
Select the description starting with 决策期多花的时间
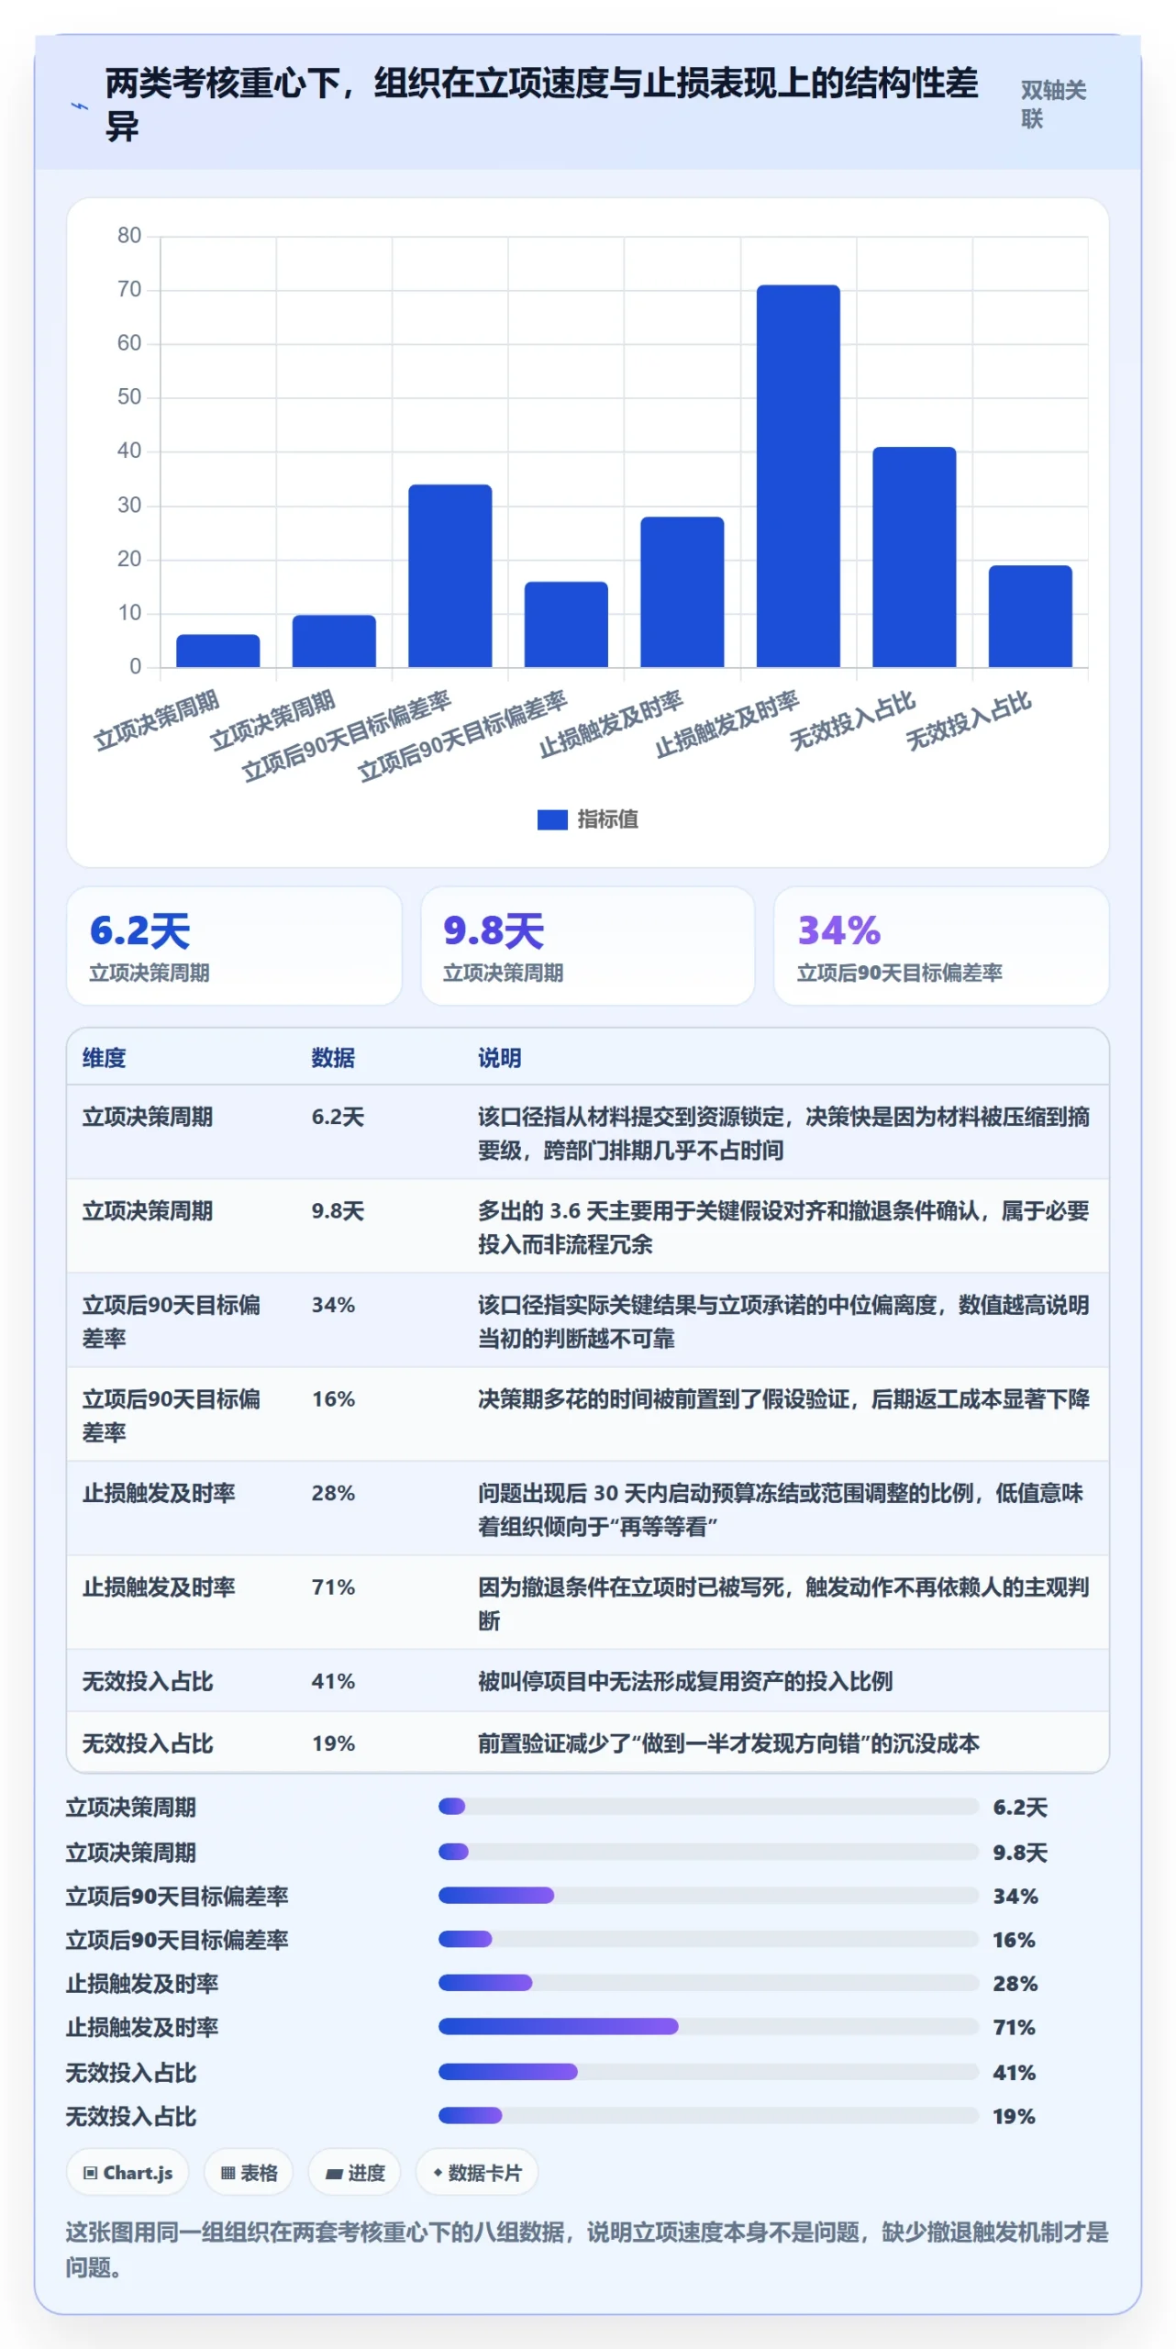coord(783,1399)
